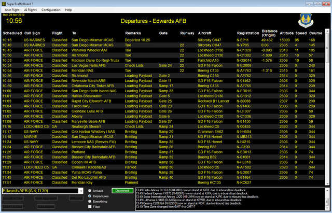The image size is (332, 213).
Task: Click the Rockwell B1 Lancer aircraft cell
Action: 213,101
